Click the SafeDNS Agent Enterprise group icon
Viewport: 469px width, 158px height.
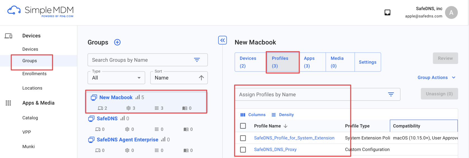(x=91, y=140)
